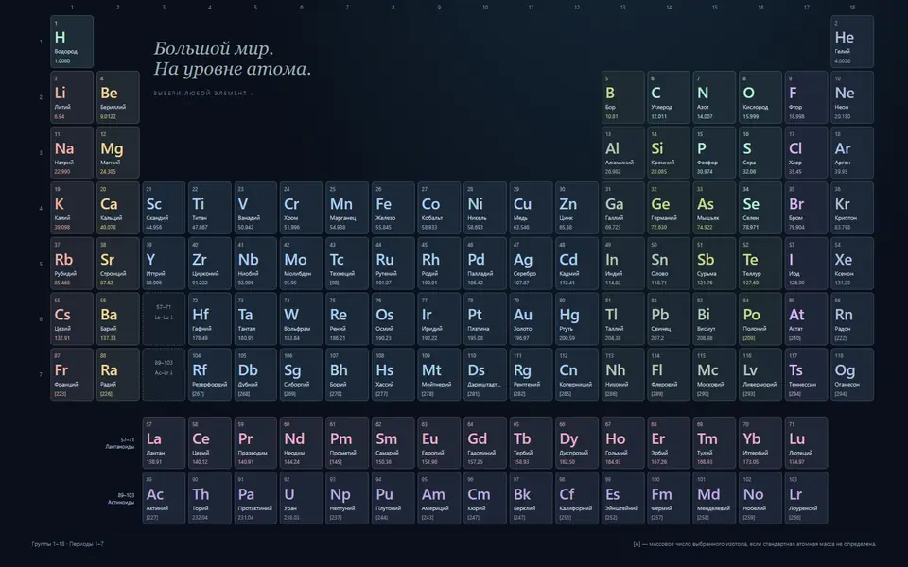Open the mercury (Hg, Ртуть) cell
The width and height of the screenshot is (908, 567).
(x=577, y=318)
